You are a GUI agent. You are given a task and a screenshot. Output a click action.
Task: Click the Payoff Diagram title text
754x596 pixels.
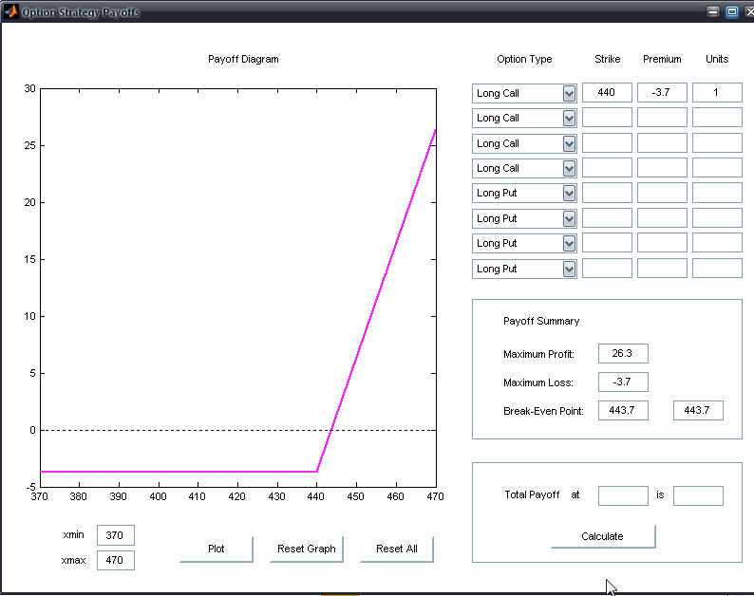pyautogui.click(x=243, y=59)
